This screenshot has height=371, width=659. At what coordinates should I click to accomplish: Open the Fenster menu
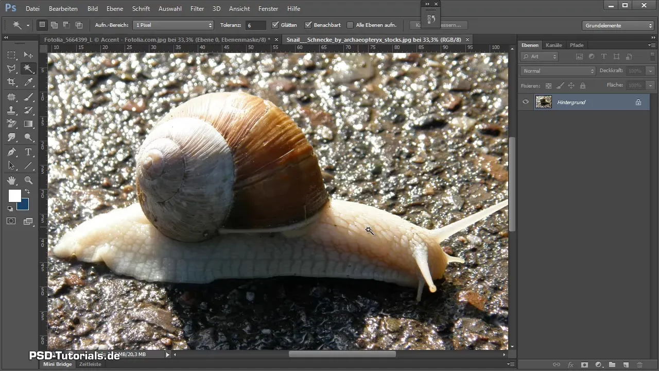pyautogui.click(x=268, y=9)
